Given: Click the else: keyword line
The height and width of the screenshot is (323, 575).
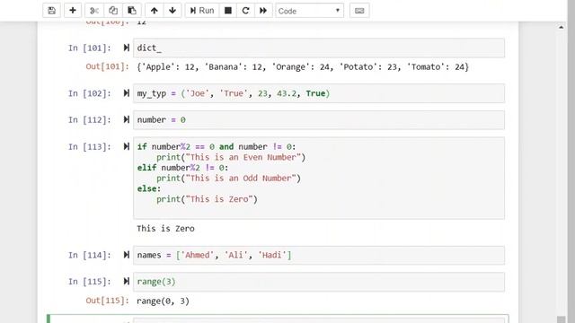Looking at the screenshot, I should [149, 188].
